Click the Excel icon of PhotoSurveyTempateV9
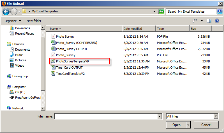The image size is (224, 133). tap(53, 61)
